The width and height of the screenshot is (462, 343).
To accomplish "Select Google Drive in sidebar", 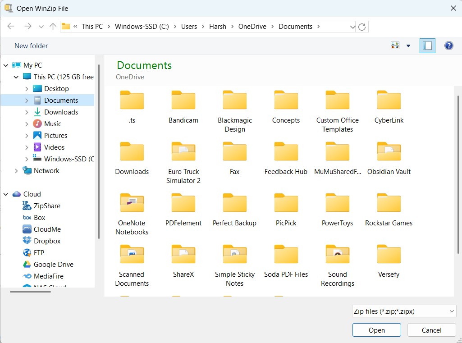I will [53, 265].
